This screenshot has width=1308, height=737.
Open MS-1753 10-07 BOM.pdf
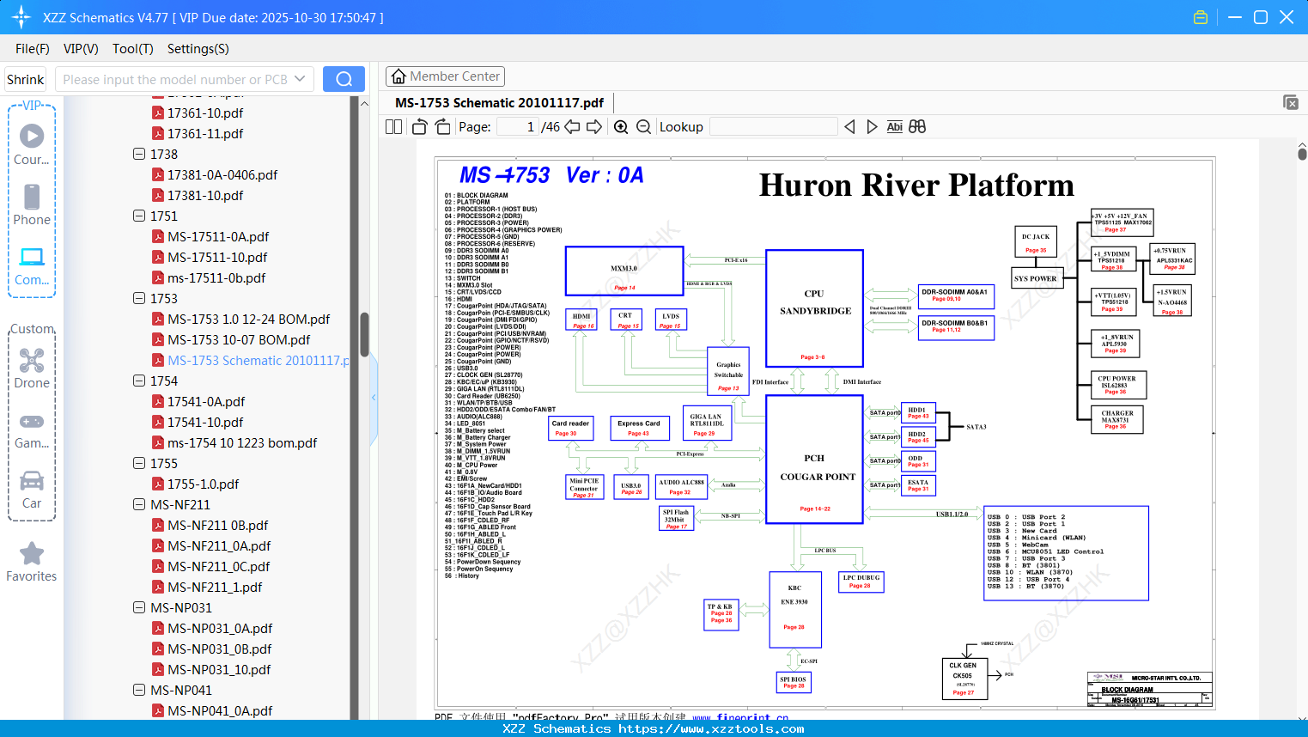click(239, 340)
